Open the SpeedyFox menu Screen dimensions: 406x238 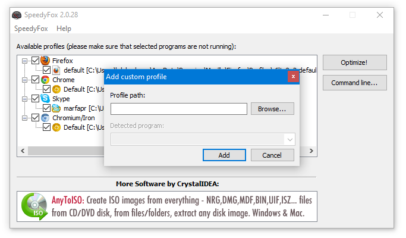pyautogui.click(x=31, y=29)
